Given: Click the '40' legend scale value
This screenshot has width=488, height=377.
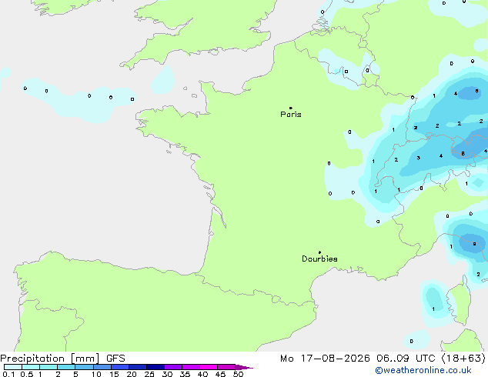Looking at the screenshot, I should coord(202,374).
